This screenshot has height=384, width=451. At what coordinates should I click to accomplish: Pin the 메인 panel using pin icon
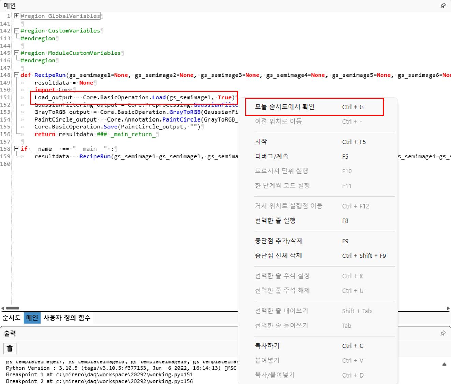[x=443, y=5]
